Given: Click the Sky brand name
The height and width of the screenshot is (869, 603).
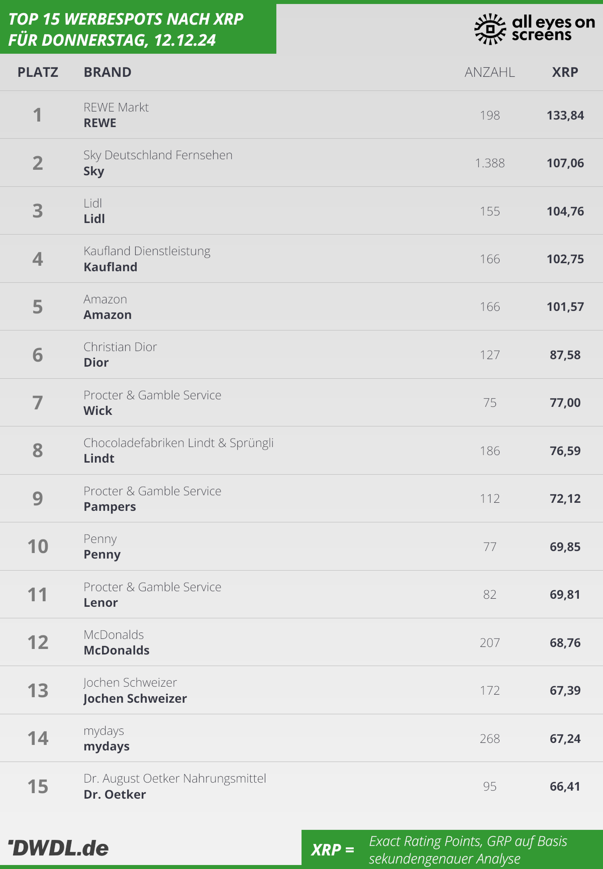Looking at the screenshot, I should [94, 171].
